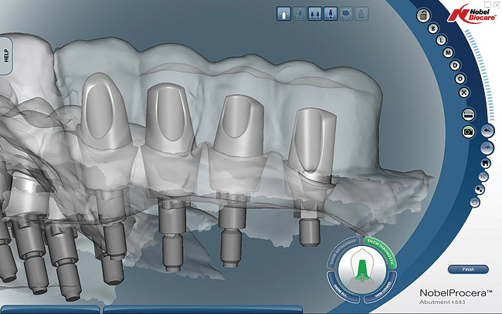Select the O occlusal view button
This screenshot has width=502, height=314.
click(462, 79)
